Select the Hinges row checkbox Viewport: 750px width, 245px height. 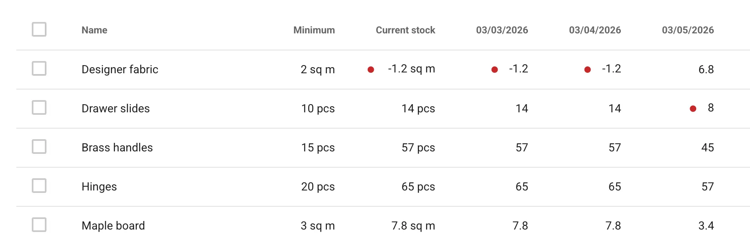tap(39, 186)
